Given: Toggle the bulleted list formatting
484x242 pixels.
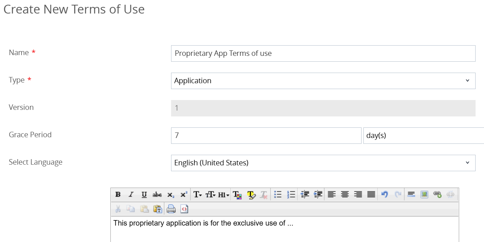Looking at the screenshot, I should 277,194.
